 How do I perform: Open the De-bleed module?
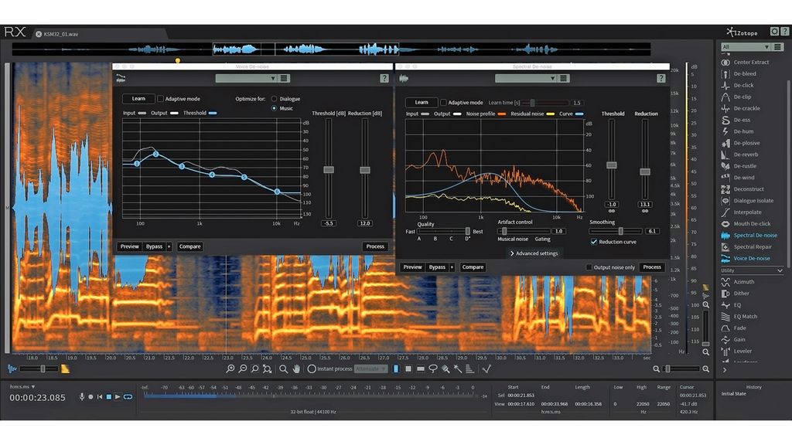[739, 73]
